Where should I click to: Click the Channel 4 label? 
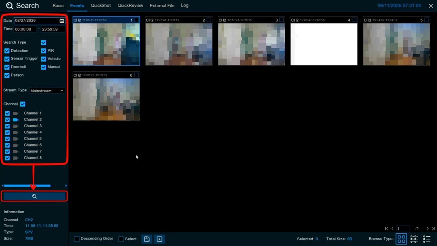33,132
